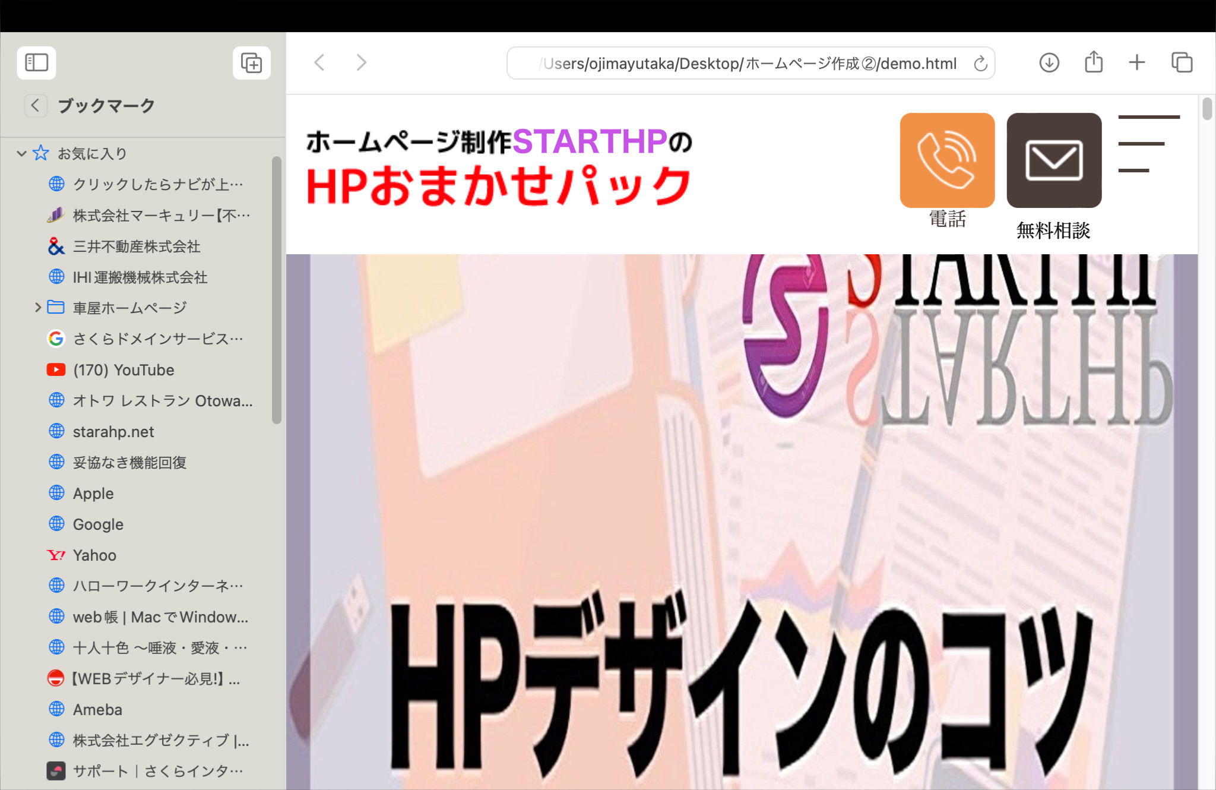Expand the 車屋ホームページ folder

38,307
